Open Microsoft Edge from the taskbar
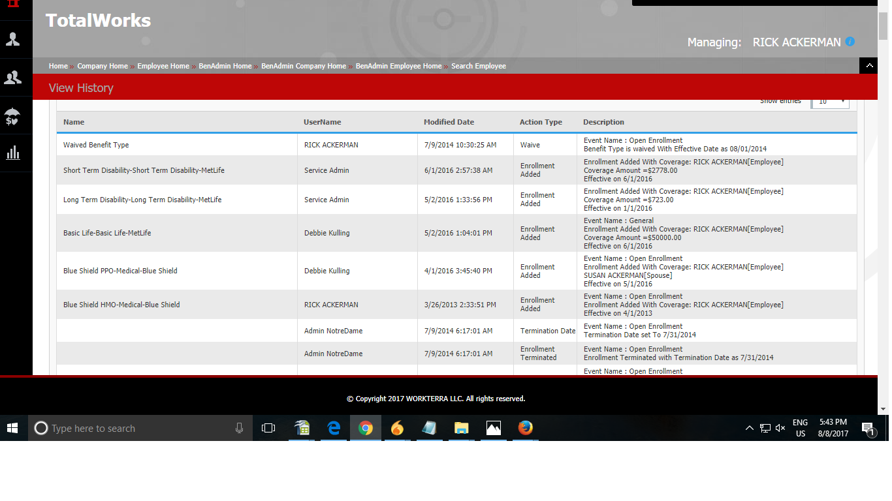Viewport: 892px width, 501px height. pos(334,428)
